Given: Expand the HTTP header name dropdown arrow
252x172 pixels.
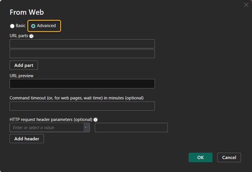Looking at the screenshot, I should (x=87, y=128).
